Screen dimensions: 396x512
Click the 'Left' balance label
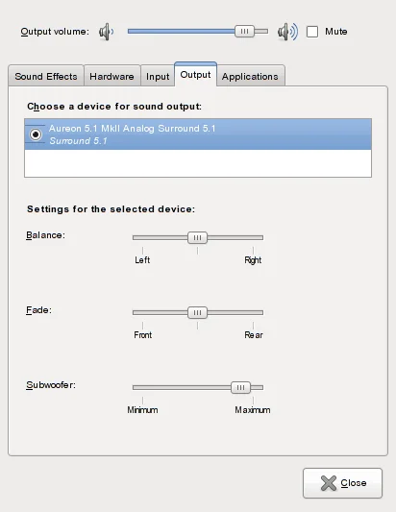[142, 260]
